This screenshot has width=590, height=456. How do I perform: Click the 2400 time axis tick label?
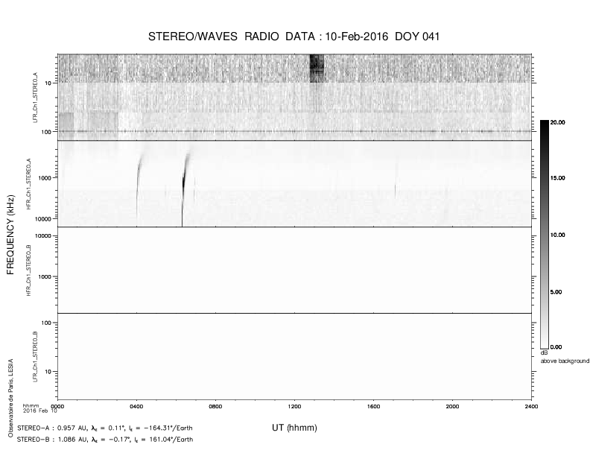coord(531,406)
